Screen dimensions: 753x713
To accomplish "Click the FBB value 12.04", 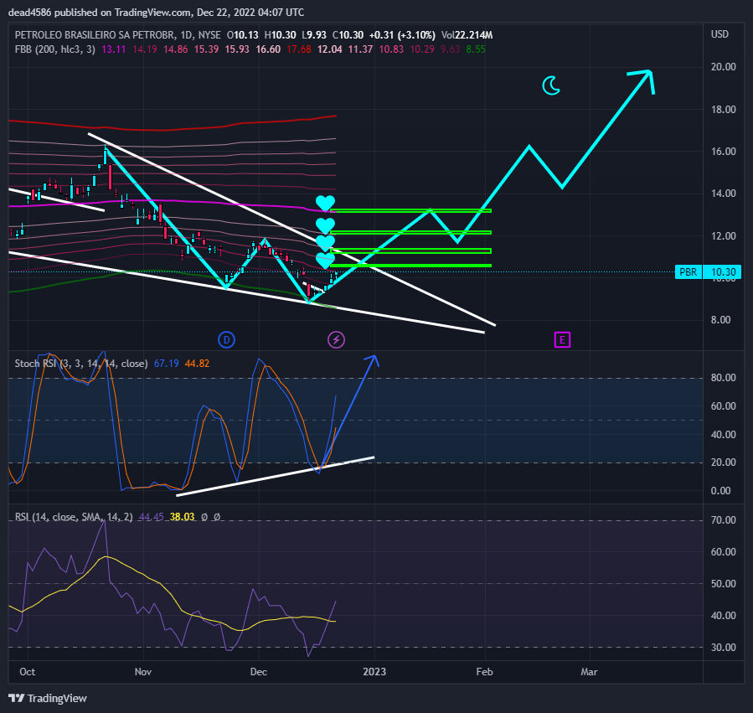I will (x=329, y=49).
